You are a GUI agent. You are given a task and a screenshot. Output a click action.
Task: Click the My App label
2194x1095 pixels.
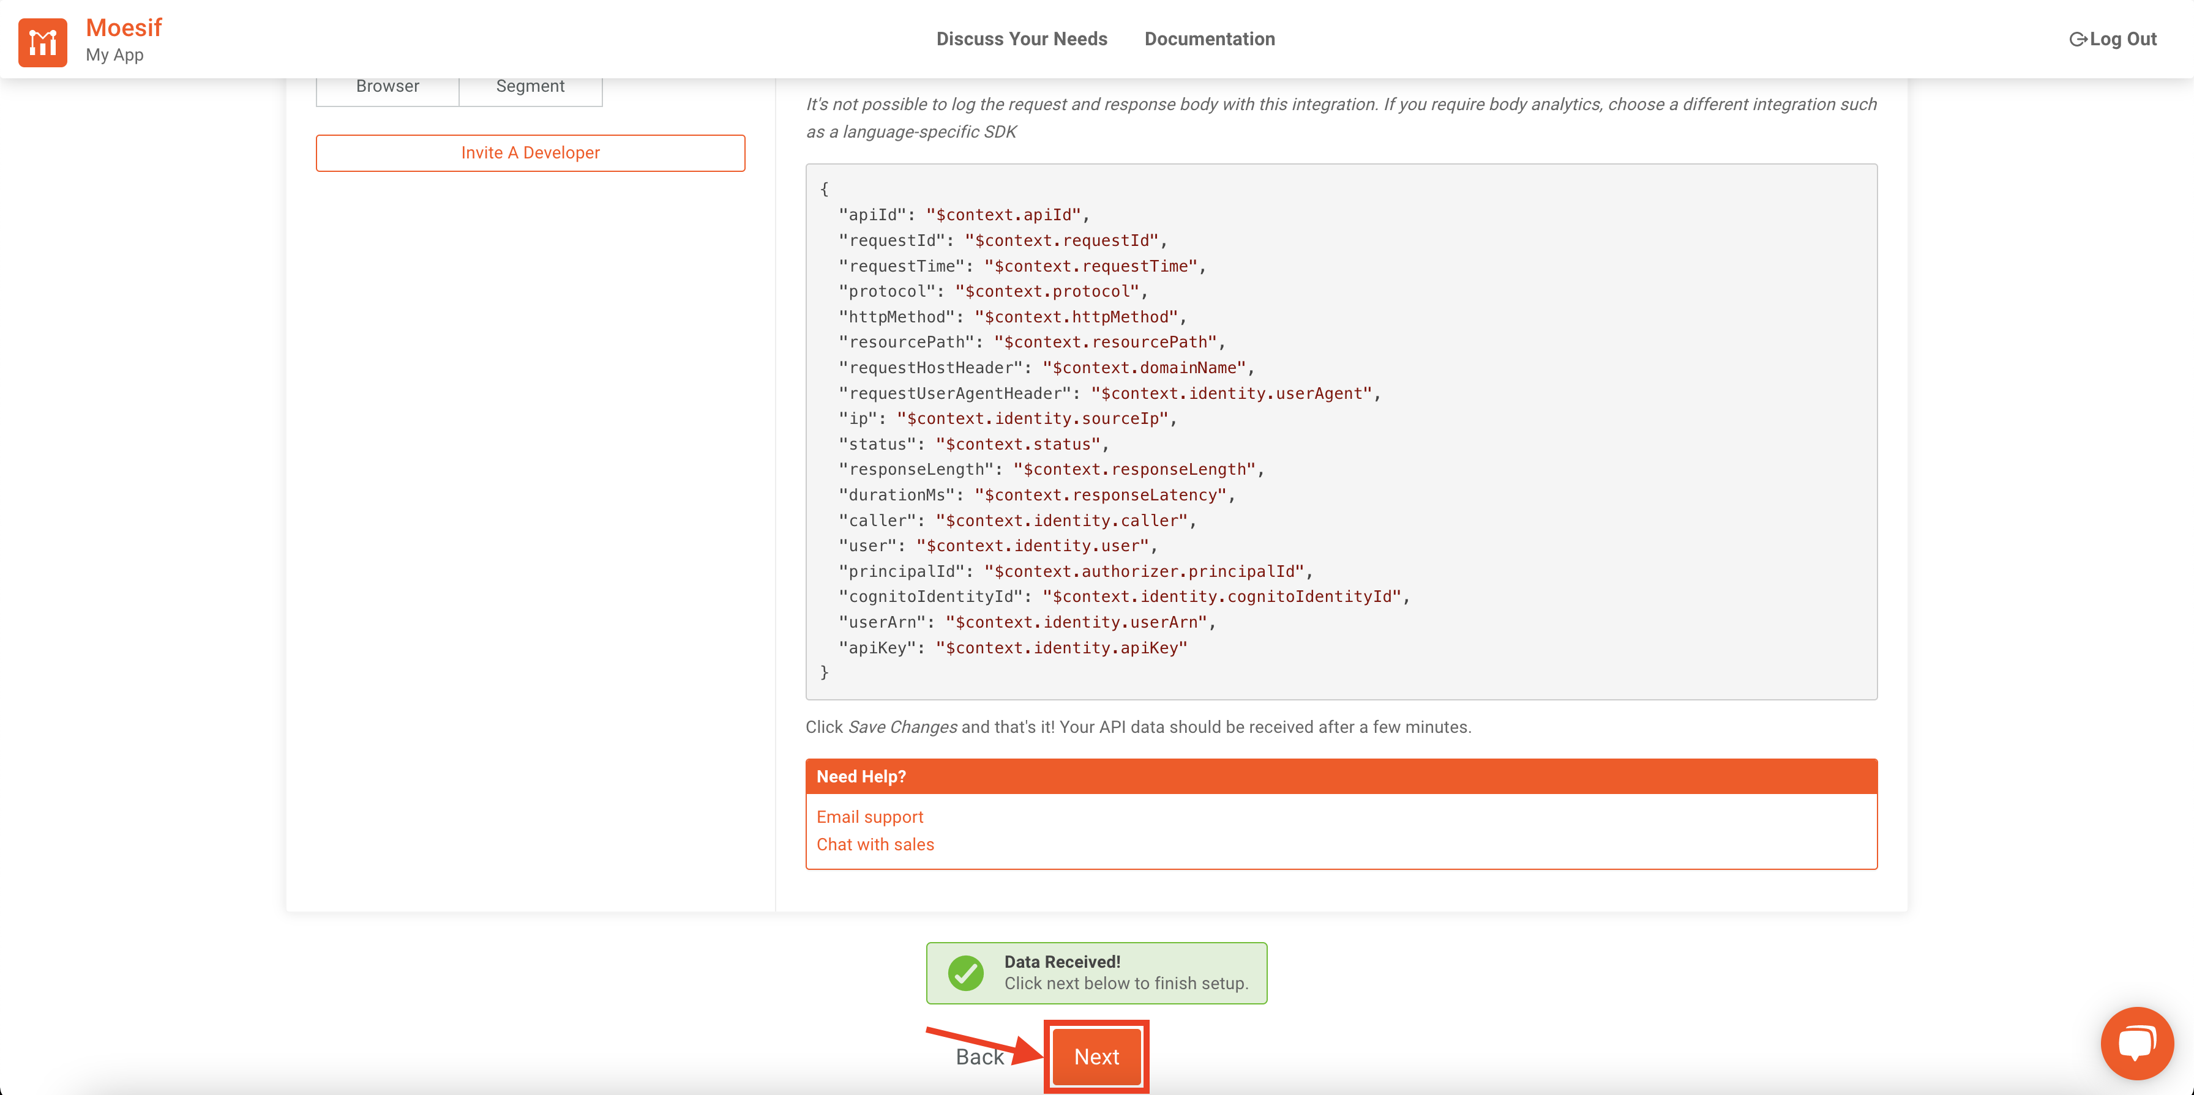point(114,55)
